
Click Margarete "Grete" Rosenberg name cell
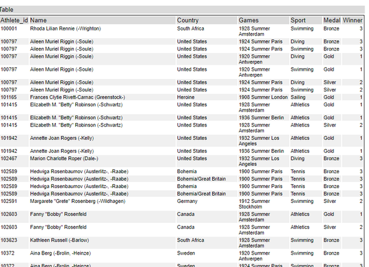tap(102, 204)
